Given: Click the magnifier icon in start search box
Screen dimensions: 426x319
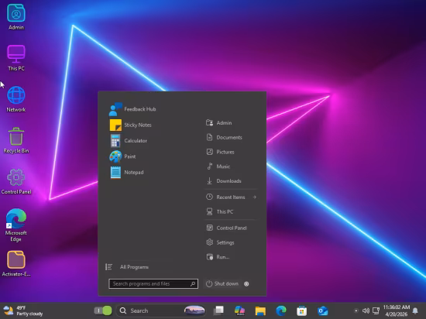Looking at the screenshot, I should [193, 283].
